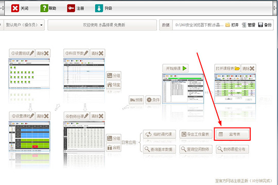This screenshot has height=185, width=278.
Task: Click the 备份 floppy disk icon
Action: click(x=260, y=25)
